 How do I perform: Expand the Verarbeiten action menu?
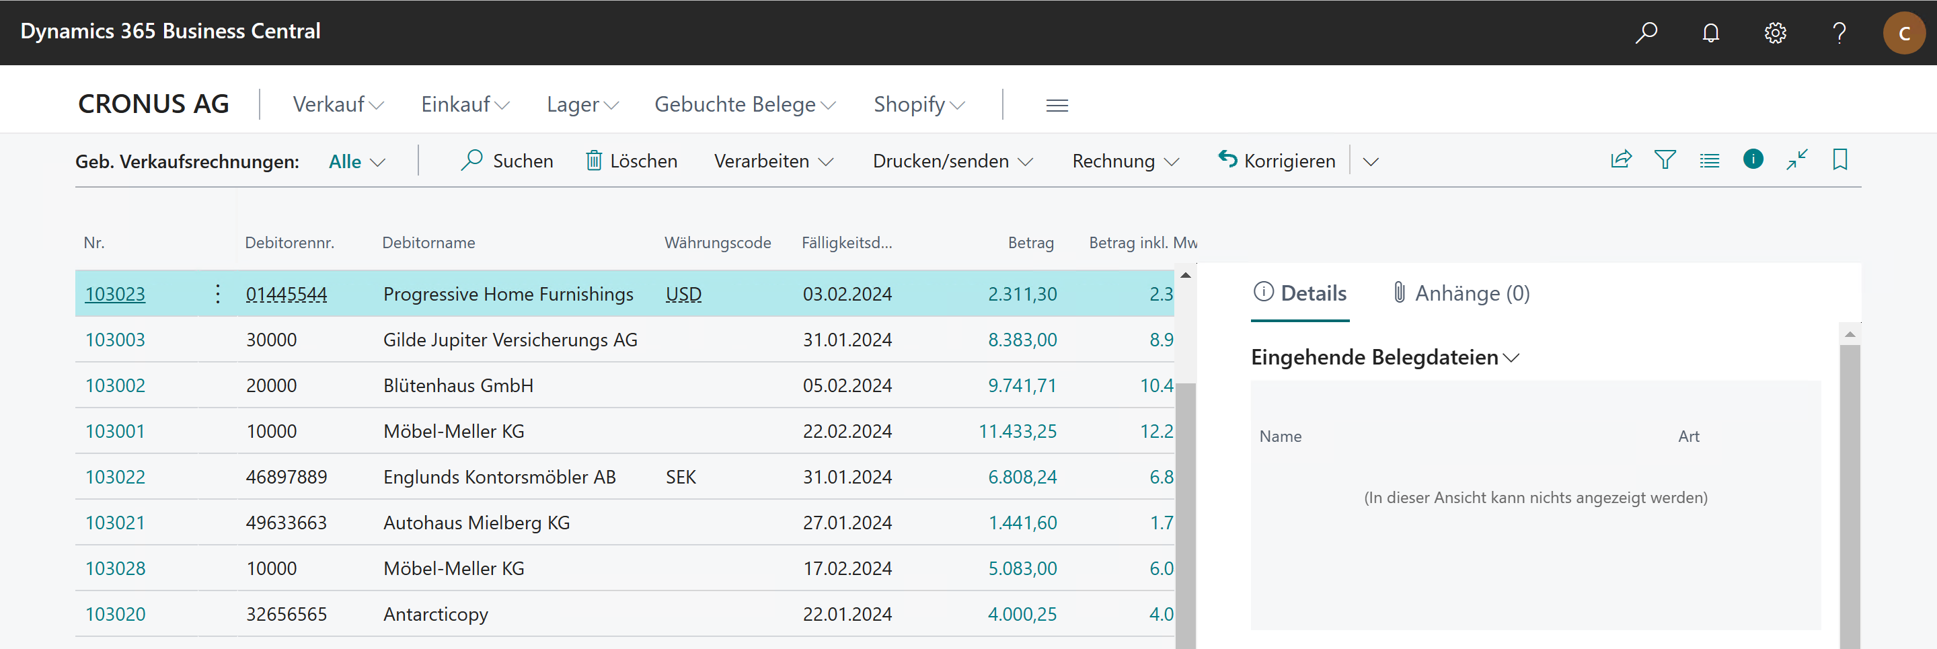(773, 161)
